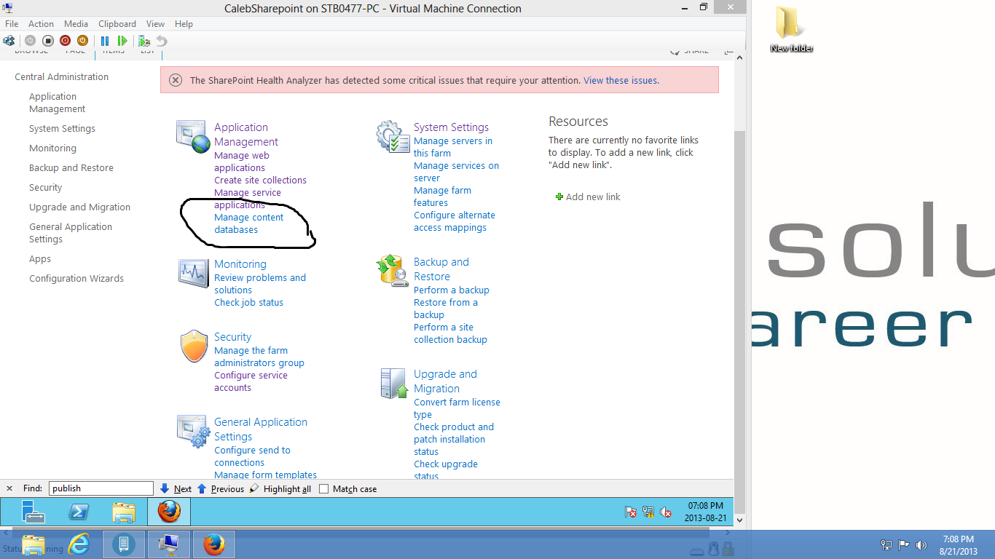The image size is (995, 559).
Task: Click the host tray volume icon
Action: click(x=921, y=544)
